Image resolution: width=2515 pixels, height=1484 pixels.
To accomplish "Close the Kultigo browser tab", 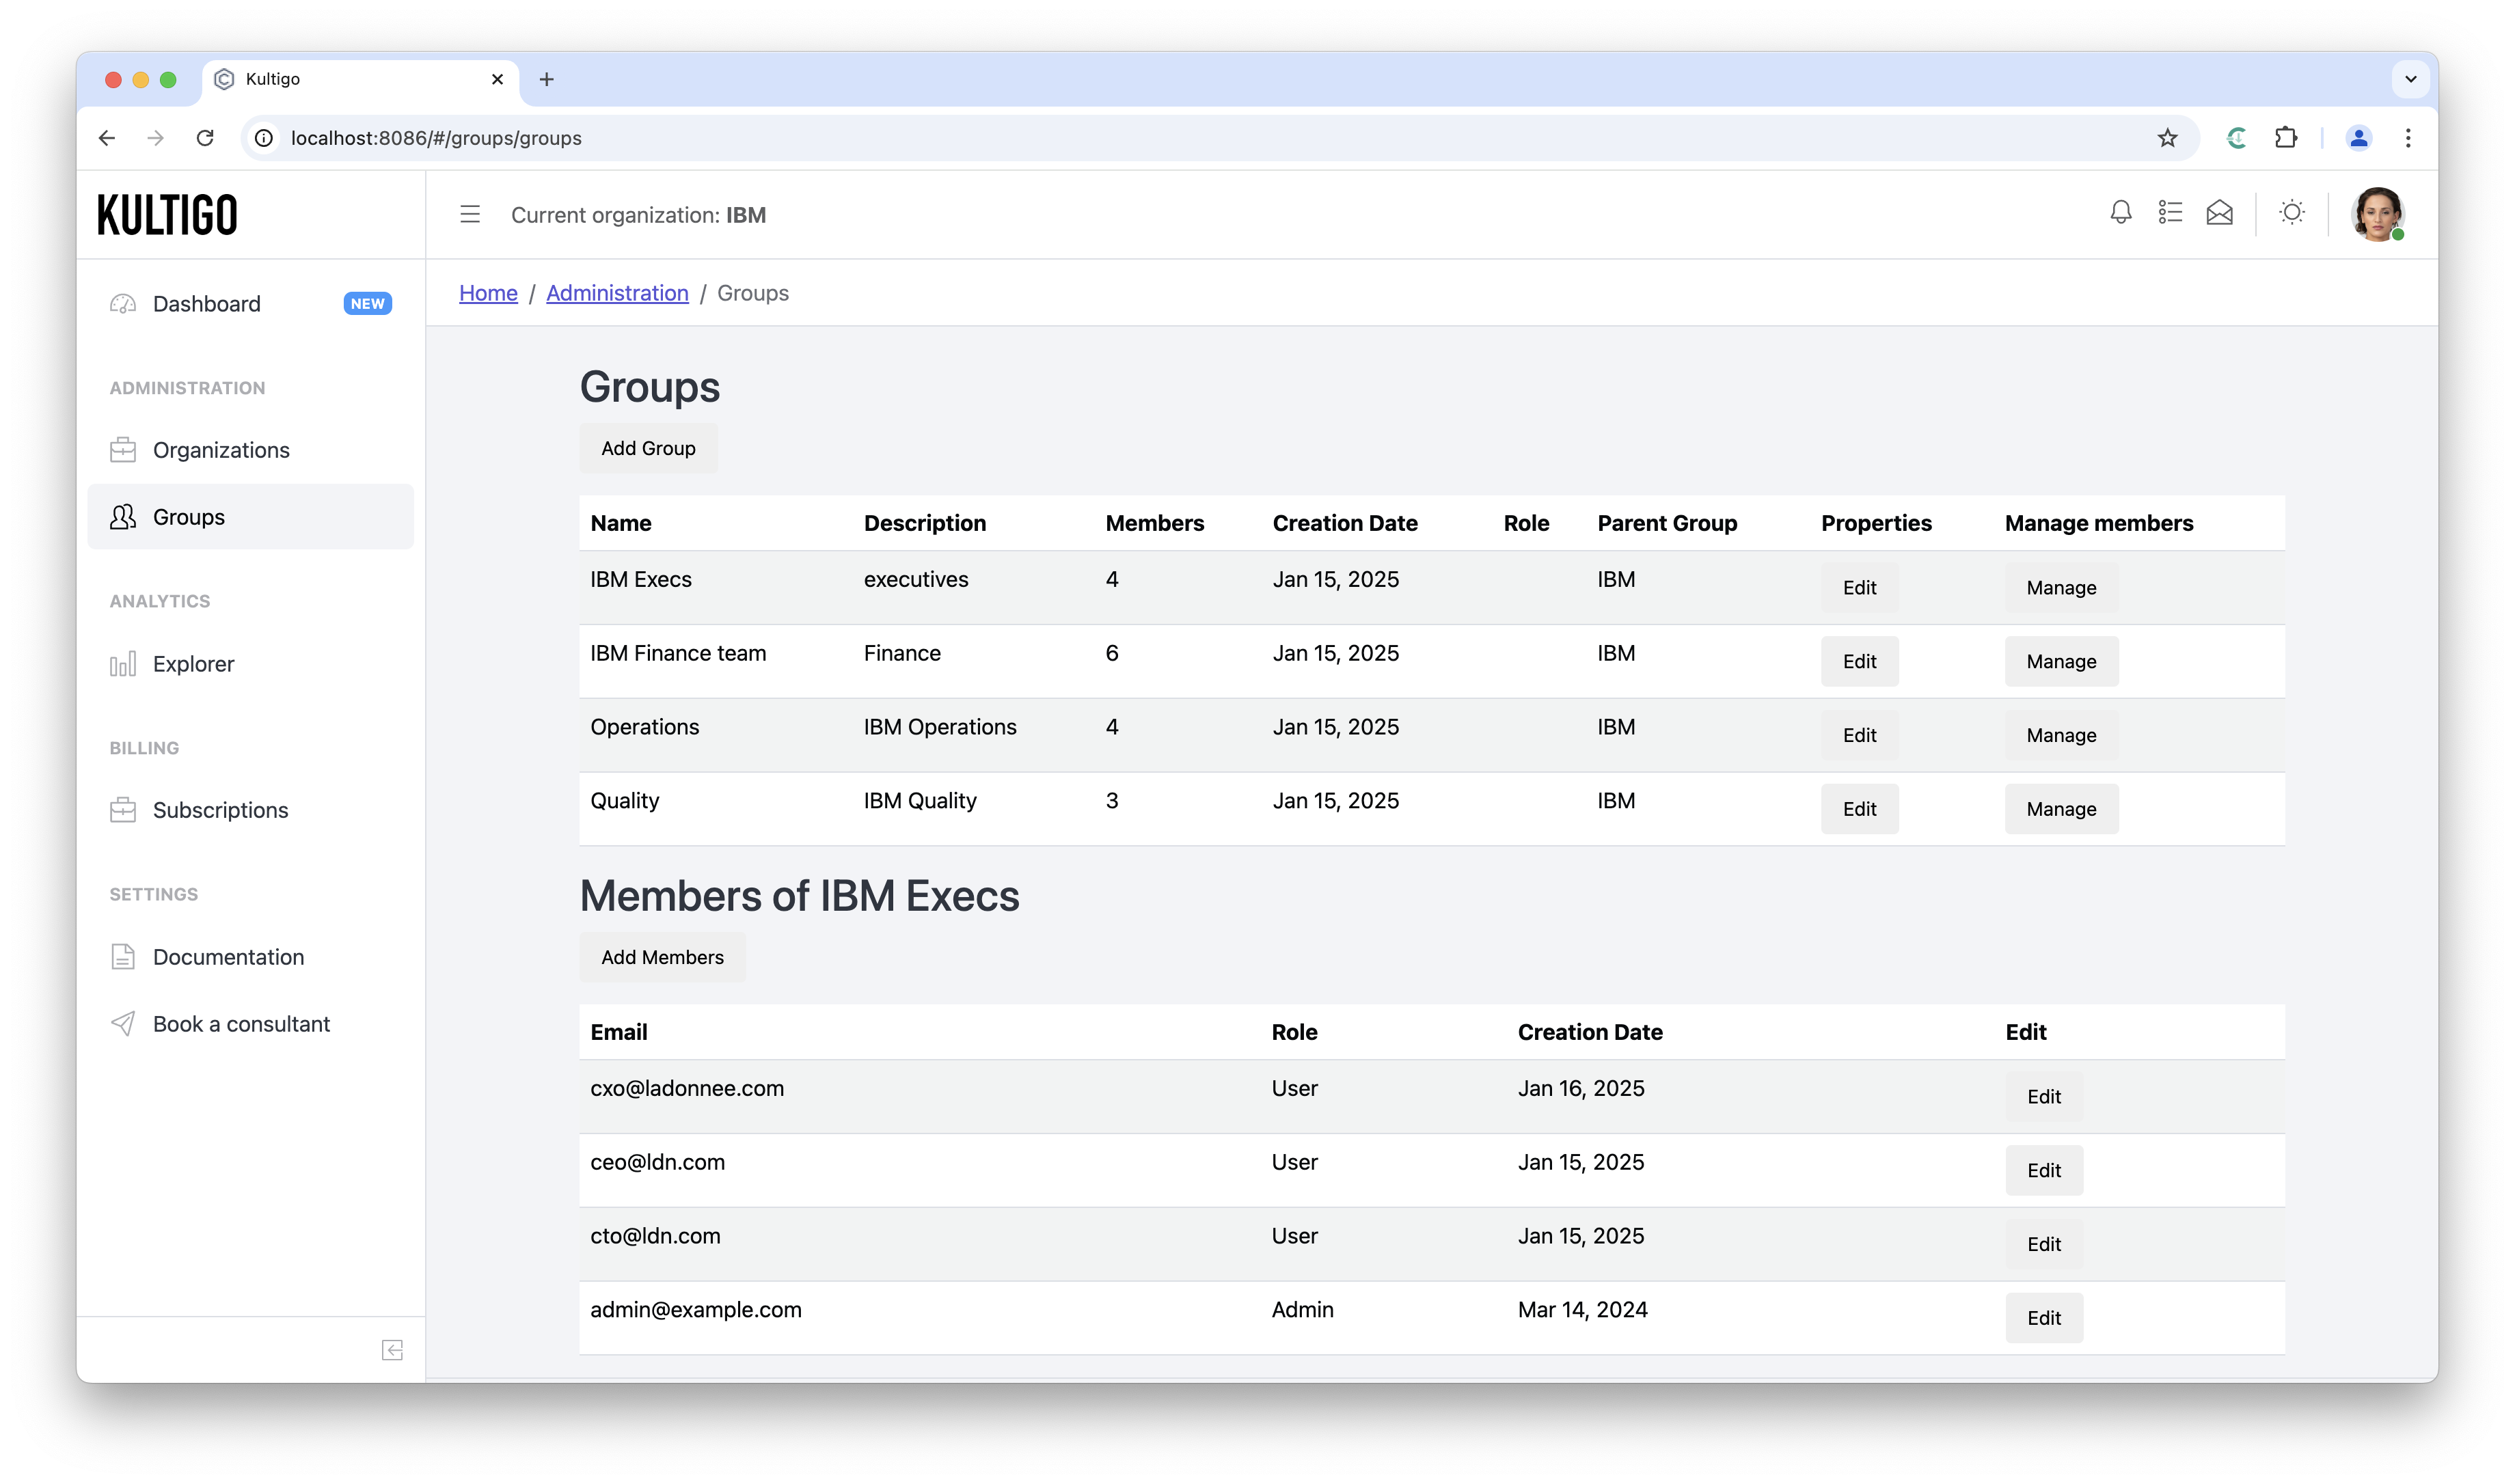I will point(497,79).
